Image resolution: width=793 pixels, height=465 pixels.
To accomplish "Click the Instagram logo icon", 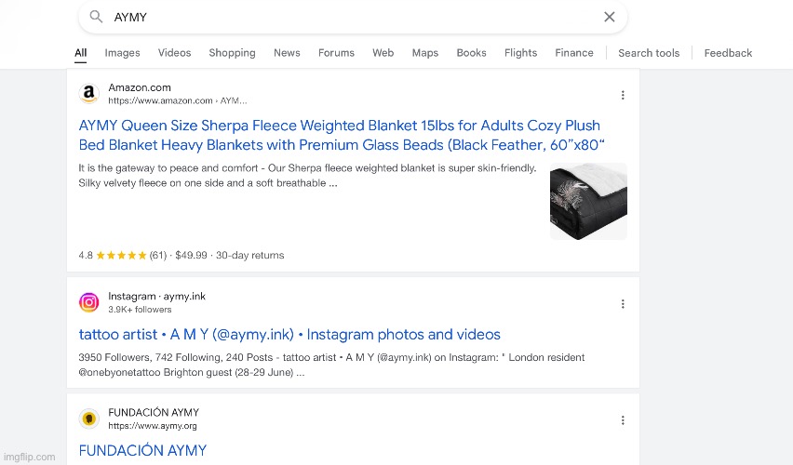I will coord(89,302).
